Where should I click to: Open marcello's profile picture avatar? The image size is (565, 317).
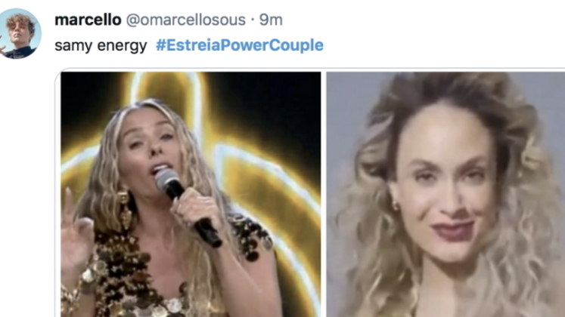tap(19, 33)
